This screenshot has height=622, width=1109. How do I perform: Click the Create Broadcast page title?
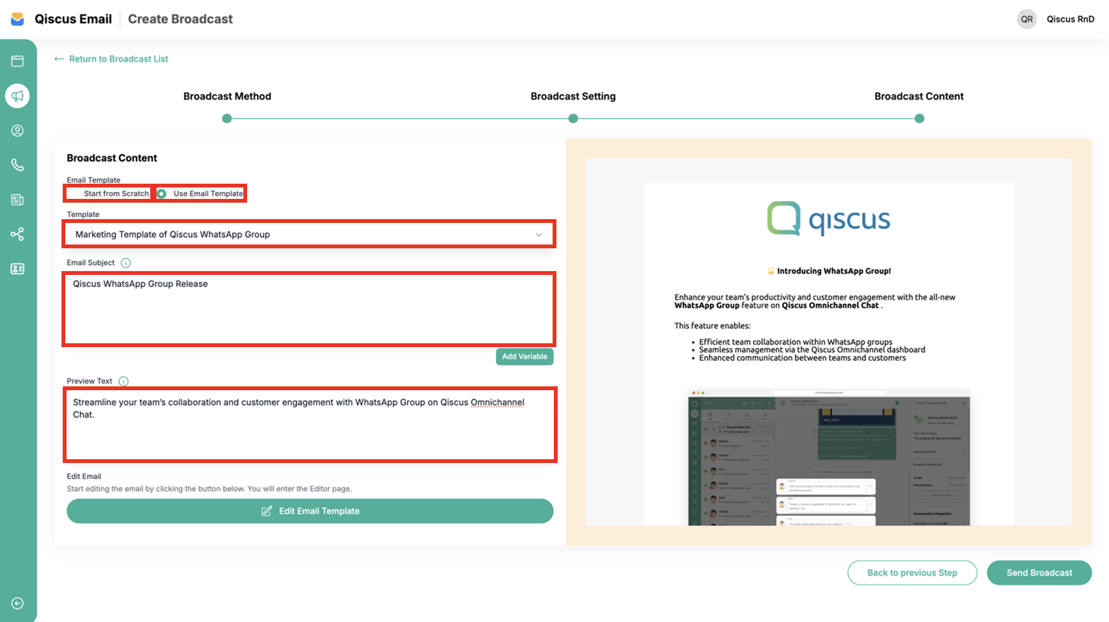[180, 19]
